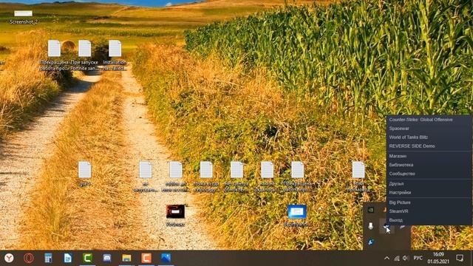Select the 'не запускает...' desktop file
473x266 pixels.
coord(146,177)
